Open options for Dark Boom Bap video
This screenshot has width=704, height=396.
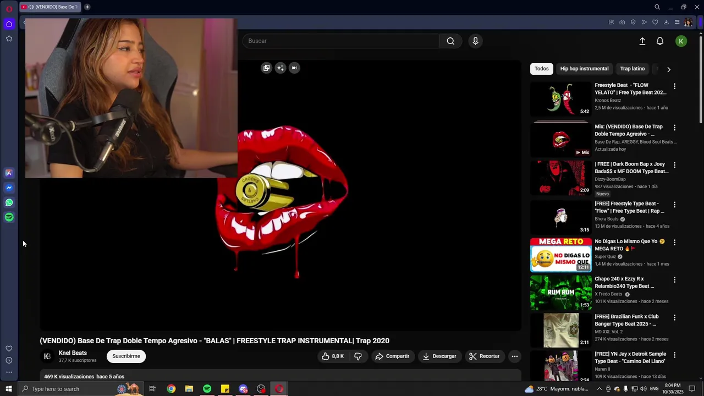(x=674, y=165)
